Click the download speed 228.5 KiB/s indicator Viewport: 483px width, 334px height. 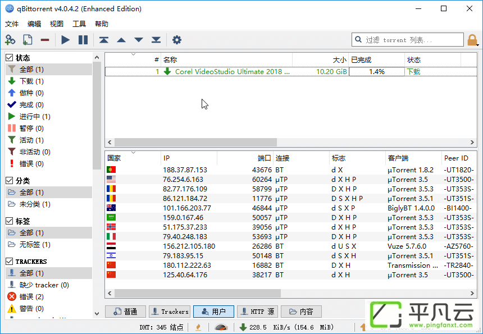(x=286, y=327)
